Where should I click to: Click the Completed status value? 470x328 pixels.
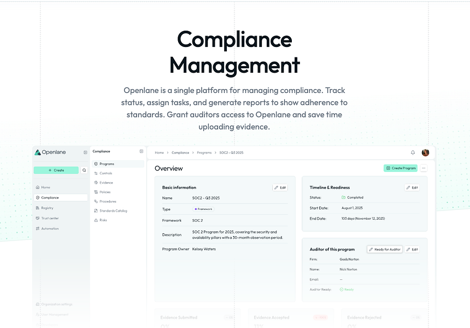pos(352,197)
